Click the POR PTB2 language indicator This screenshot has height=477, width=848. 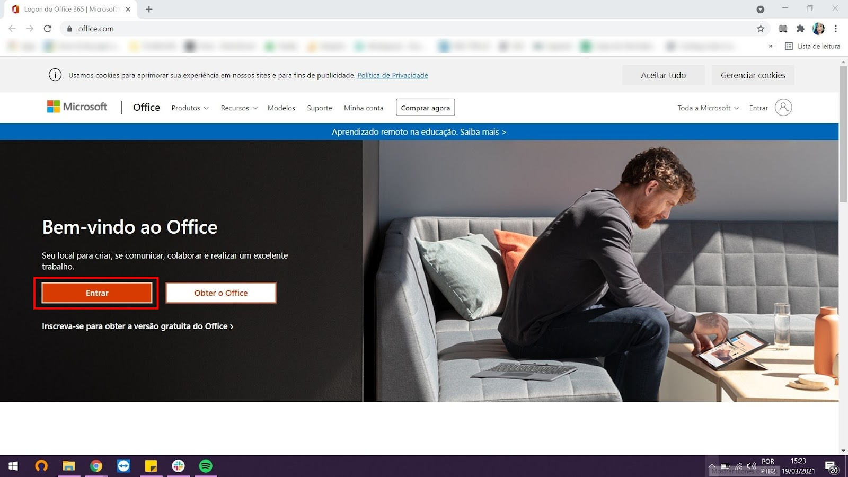tap(768, 466)
